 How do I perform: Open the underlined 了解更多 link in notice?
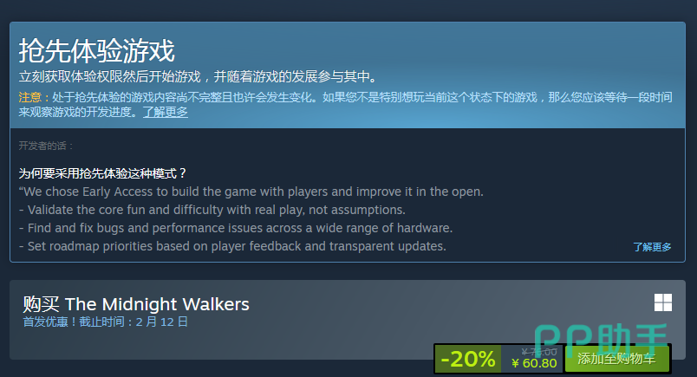tap(166, 112)
